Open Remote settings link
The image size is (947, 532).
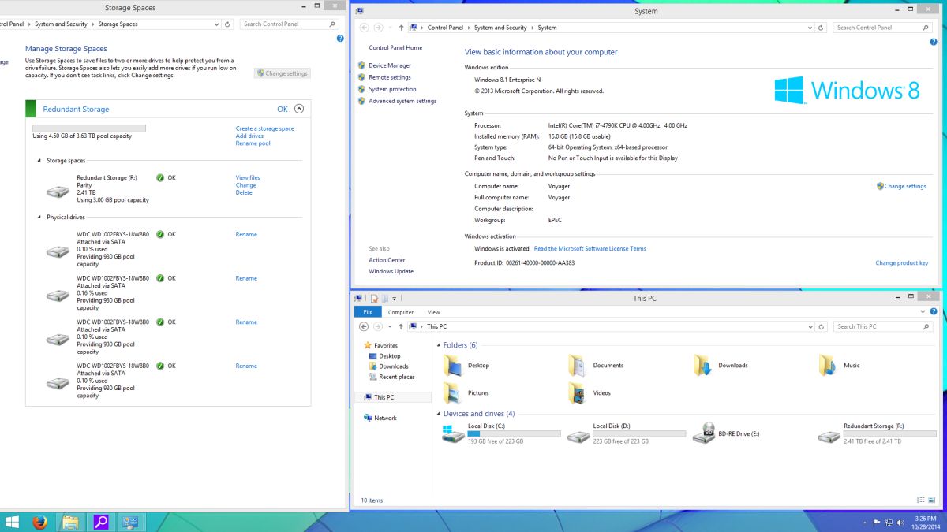tap(390, 77)
